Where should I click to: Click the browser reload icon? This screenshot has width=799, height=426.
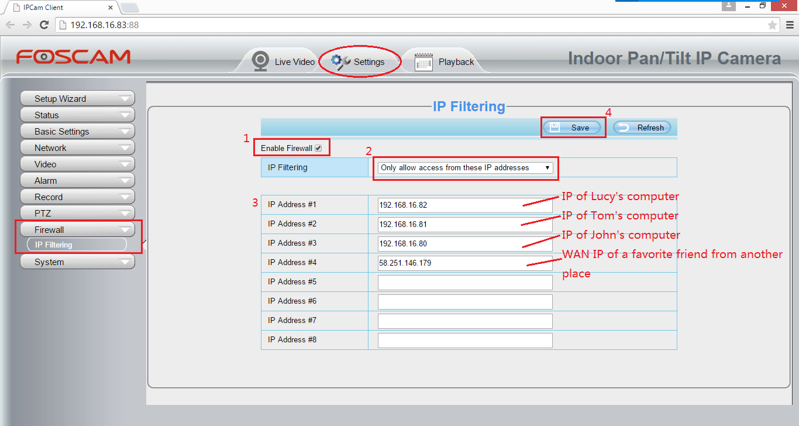(x=44, y=25)
